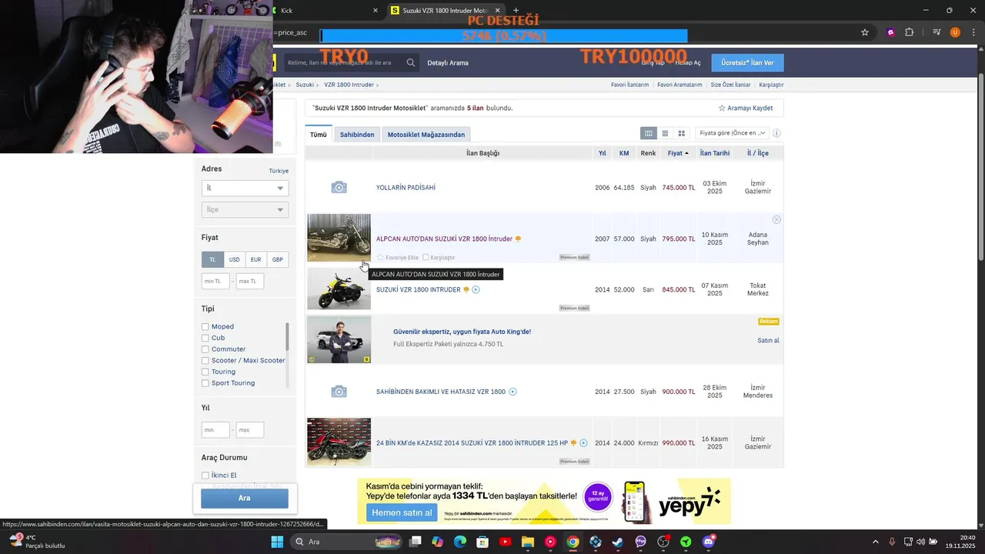The height and width of the screenshot is (554, 985).
Task: Play video icon on SUZUKİ VZR 1800 INTRUDER listing
Action: (x=476, y=289)
